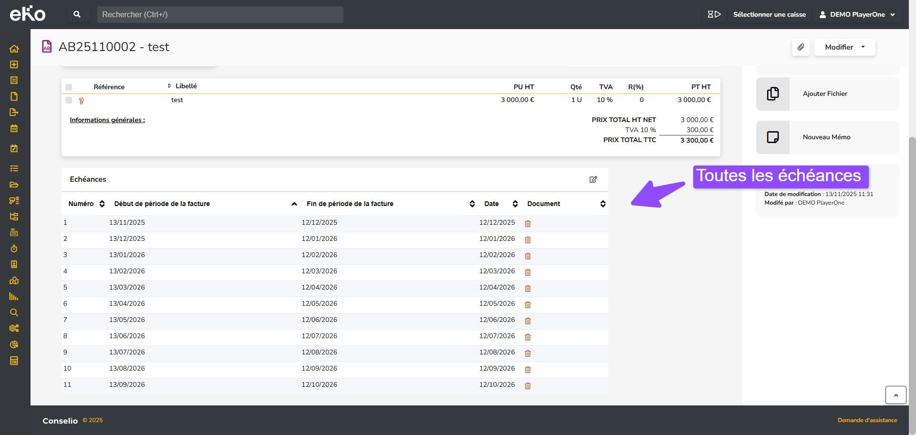Open DEMO PlayerOne user menu
The image size is (916, 435).
(x=857, y=14)
